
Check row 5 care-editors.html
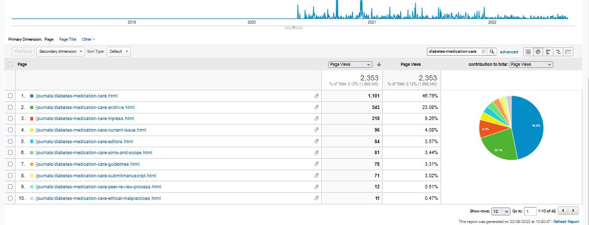coord(10,141)
